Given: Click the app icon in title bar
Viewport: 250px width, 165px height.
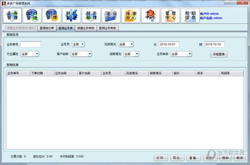Looking at the screenshot, I should coord(4,3).
